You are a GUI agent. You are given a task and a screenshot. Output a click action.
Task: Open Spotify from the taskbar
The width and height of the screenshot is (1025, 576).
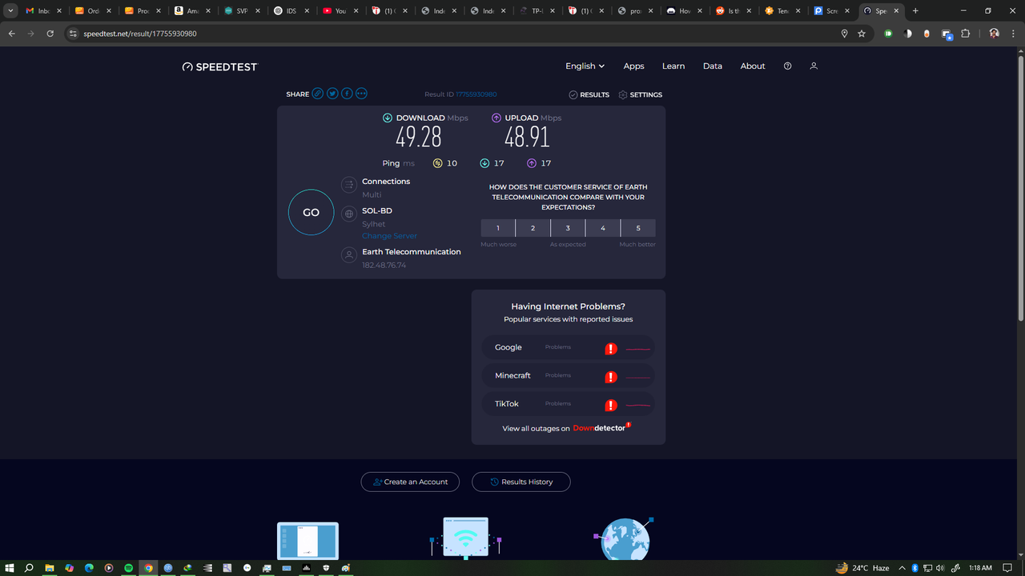128,568
